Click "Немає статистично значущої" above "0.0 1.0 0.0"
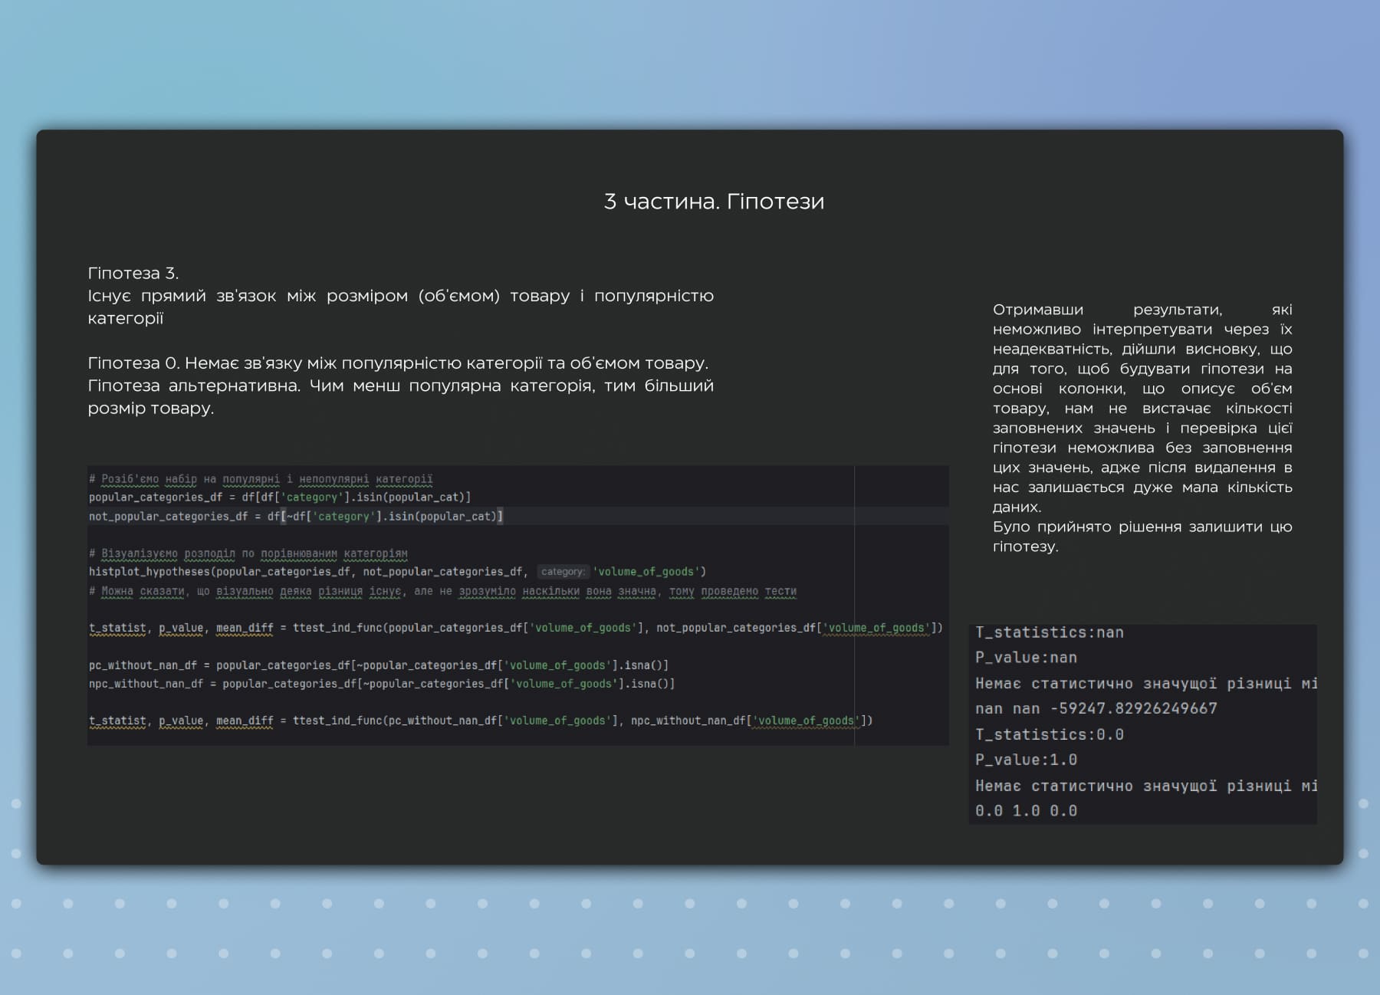 1145,786
